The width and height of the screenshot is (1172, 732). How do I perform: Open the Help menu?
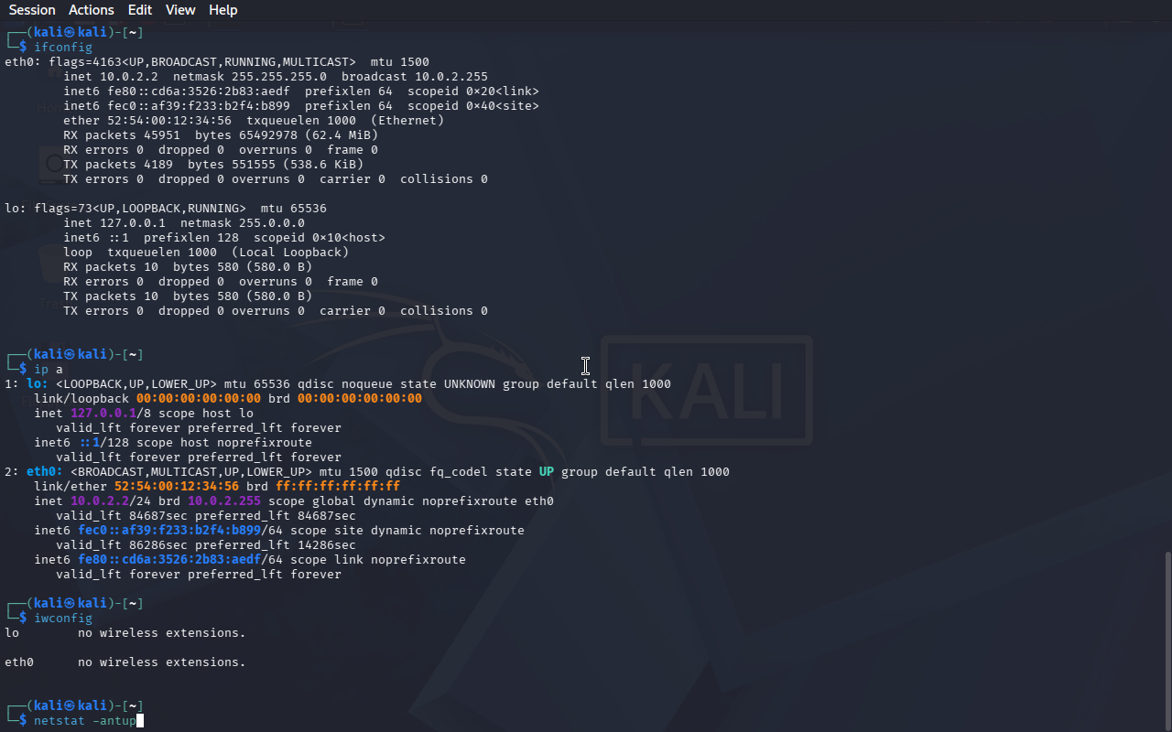(222, 10)
